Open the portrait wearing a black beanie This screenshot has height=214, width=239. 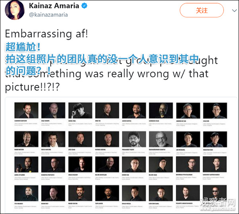(161, 164)
